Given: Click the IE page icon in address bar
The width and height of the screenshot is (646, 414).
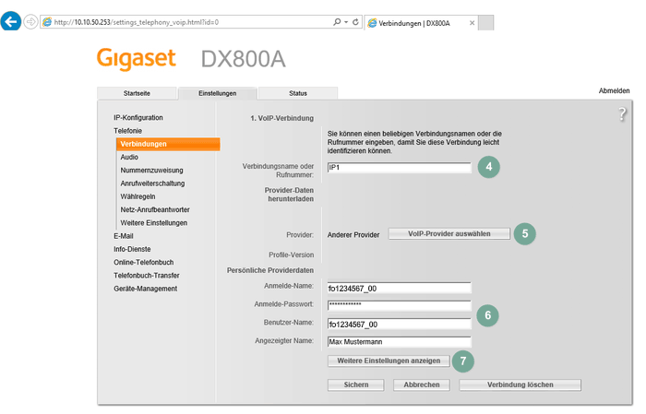Looking at the screenshot, I should [x=47, y=22].
